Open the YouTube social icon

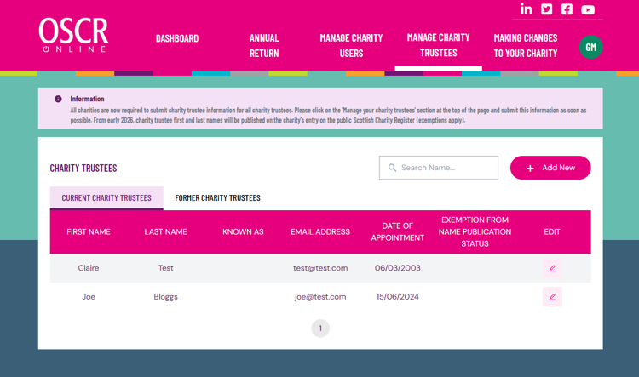[x=588, y=9]
